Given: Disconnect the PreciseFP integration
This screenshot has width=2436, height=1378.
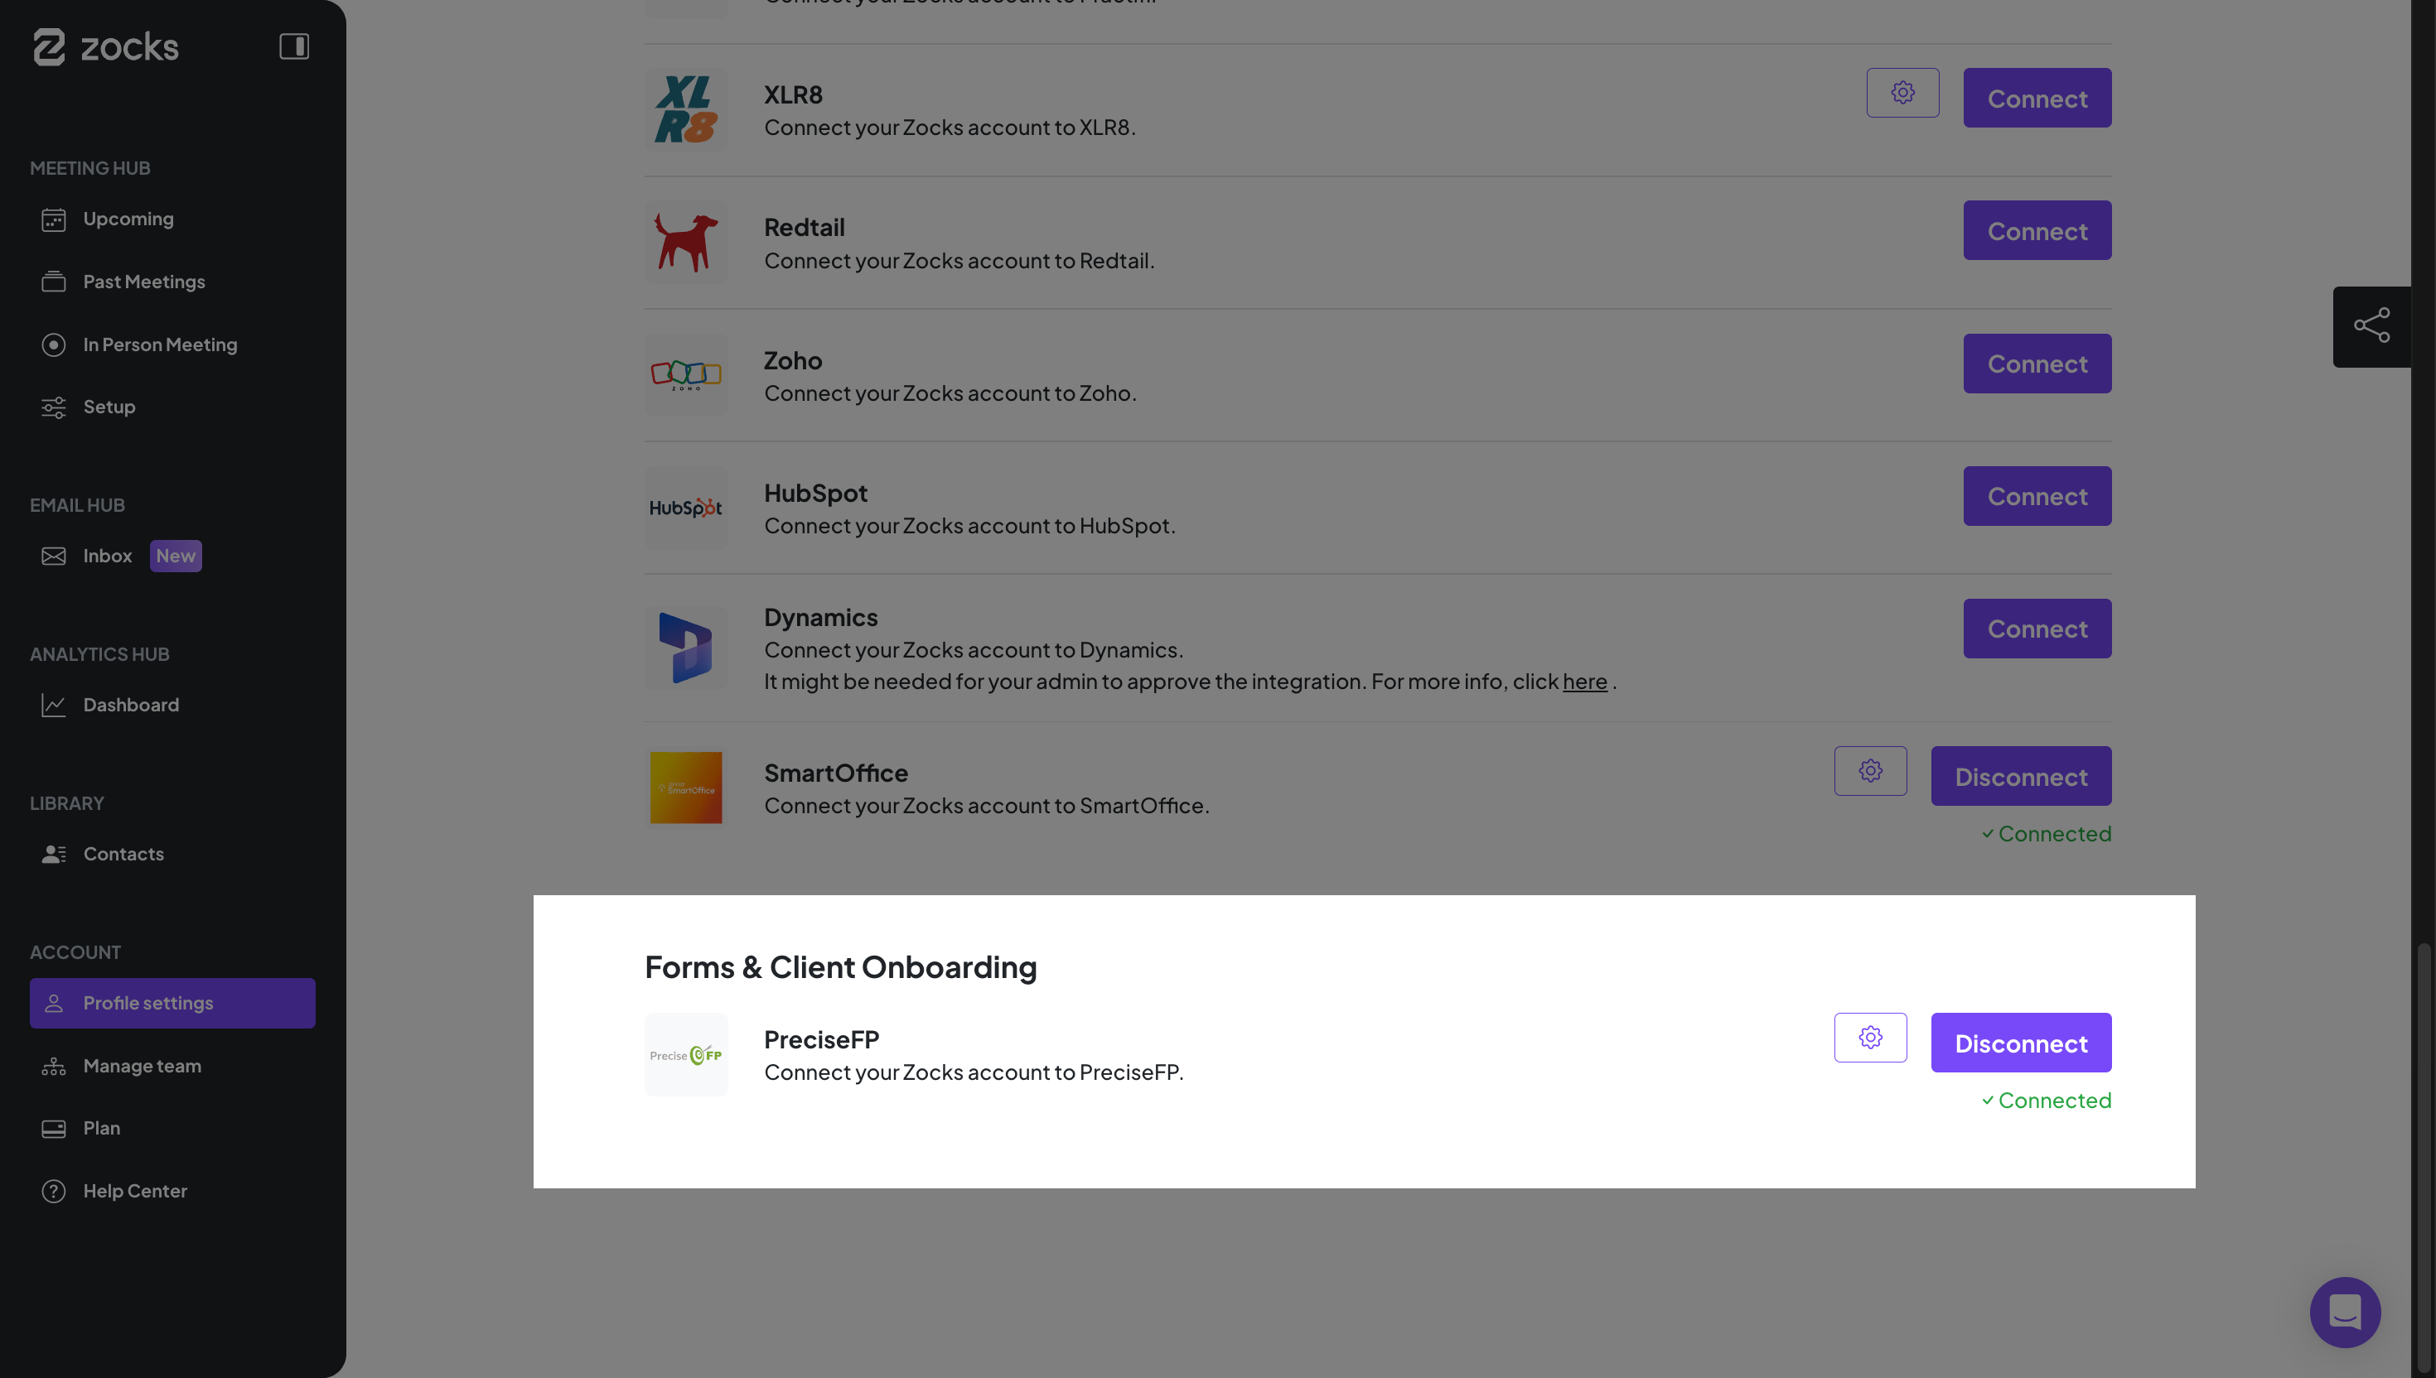Looking at the screenshot, I should [2020, 1043].
